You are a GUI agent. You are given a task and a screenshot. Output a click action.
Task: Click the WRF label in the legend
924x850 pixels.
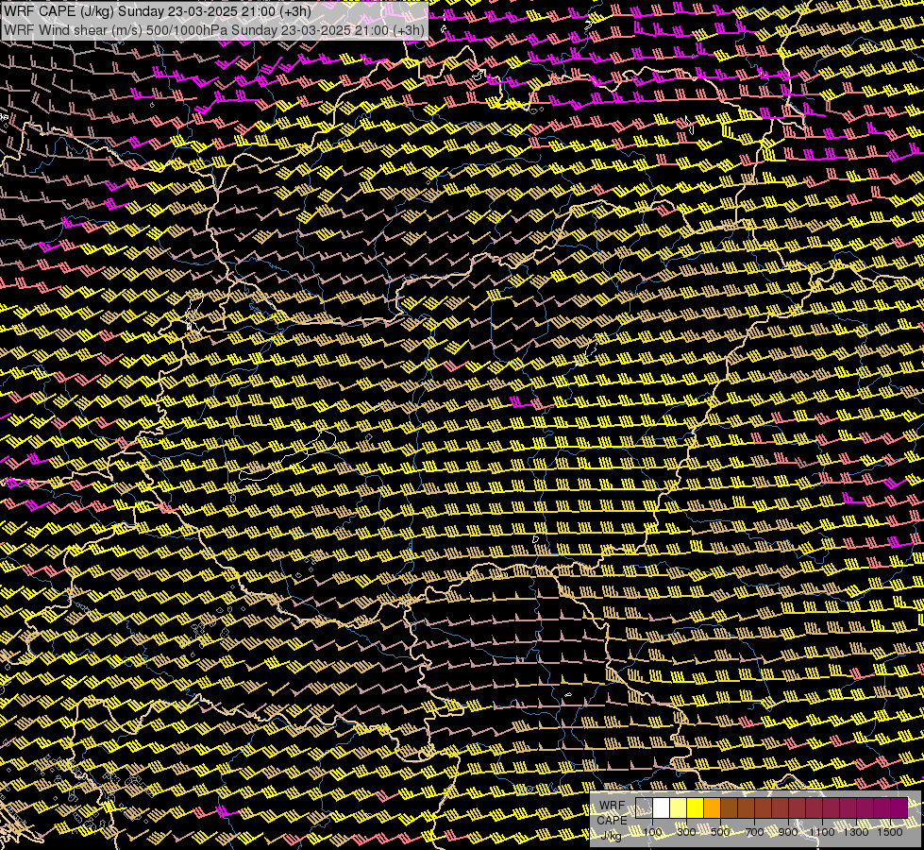tap(613, 806)
